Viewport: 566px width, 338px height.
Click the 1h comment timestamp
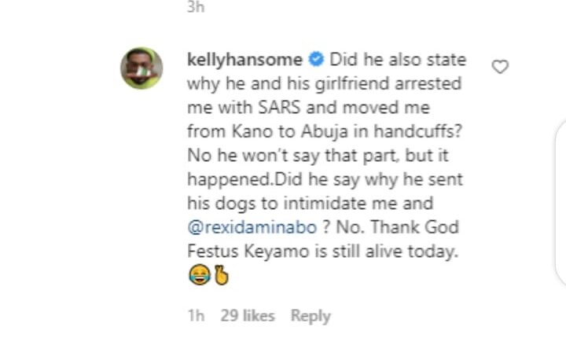197,316
